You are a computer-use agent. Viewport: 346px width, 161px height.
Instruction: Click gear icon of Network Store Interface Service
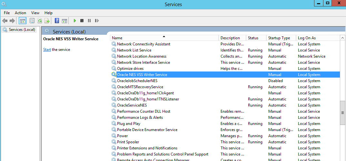tap(114, 62)
